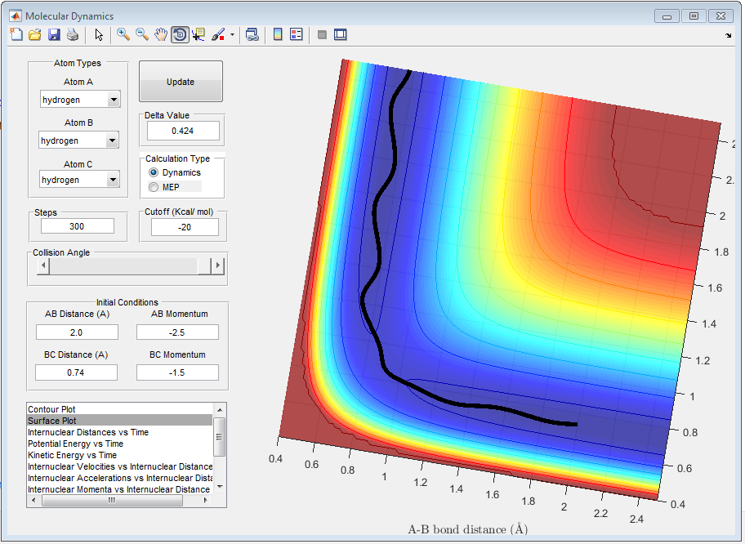The image size is (745, 544).
Task: Select the Dynamics calculation type
Action: (x=154, y=173)
